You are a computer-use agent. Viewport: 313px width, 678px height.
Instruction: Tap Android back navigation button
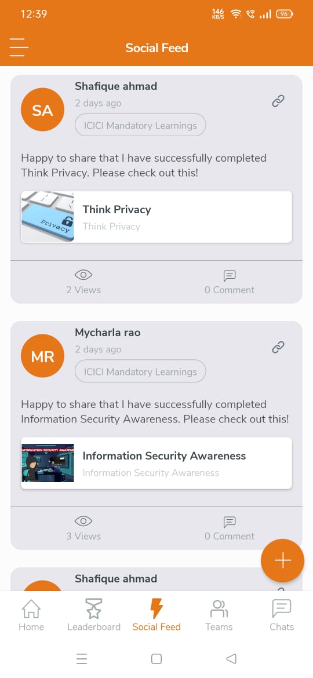pos(231,658)
